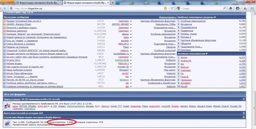The image size is (256, 129).
Task: Click the new-post icon beside Продам топливный бак
Action: coord(5,21)
